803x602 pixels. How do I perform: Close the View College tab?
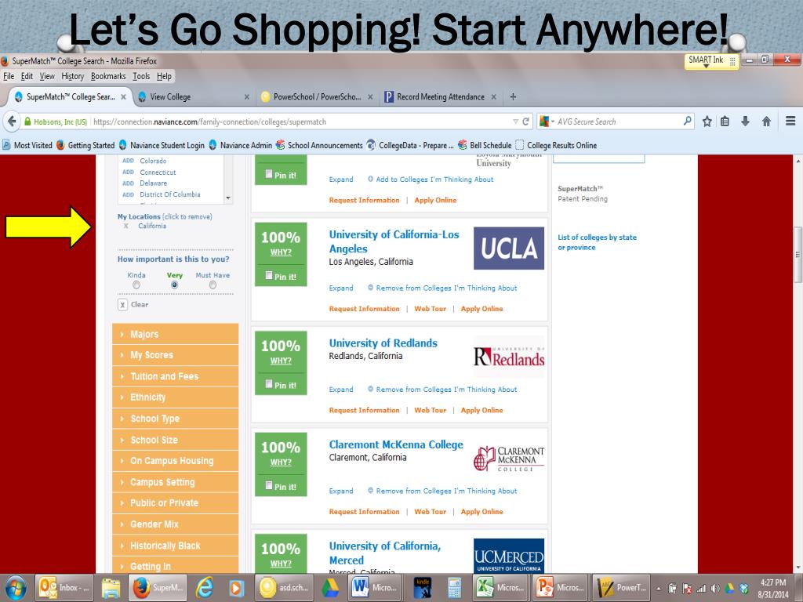pyautogui.click(x=247, y=96)
